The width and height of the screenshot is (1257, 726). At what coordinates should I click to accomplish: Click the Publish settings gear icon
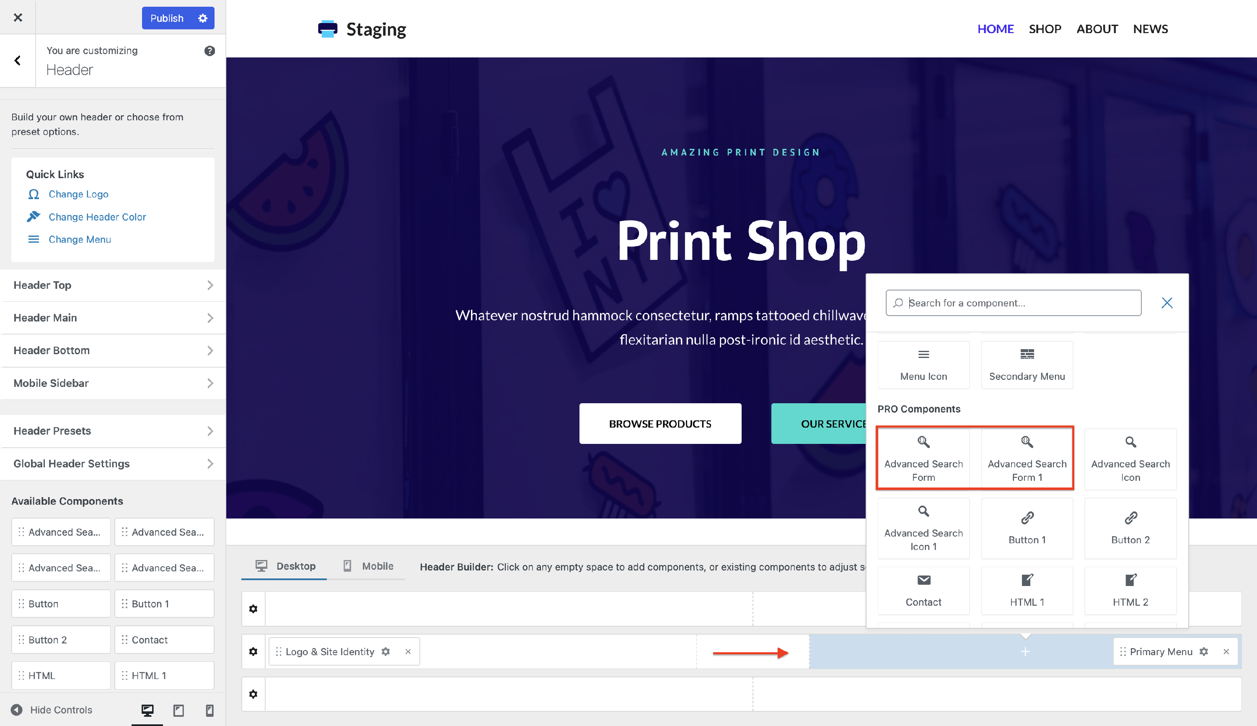pos(202,18)
